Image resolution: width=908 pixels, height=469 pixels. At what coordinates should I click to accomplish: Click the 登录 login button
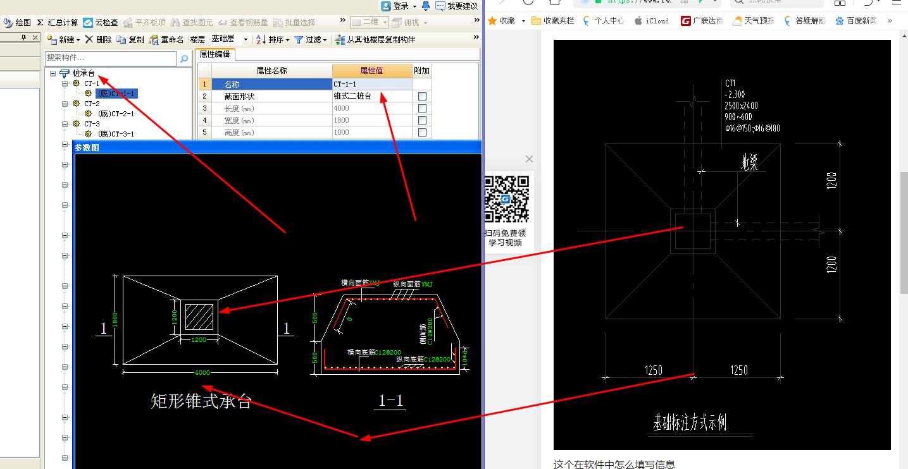coord(399,6)
